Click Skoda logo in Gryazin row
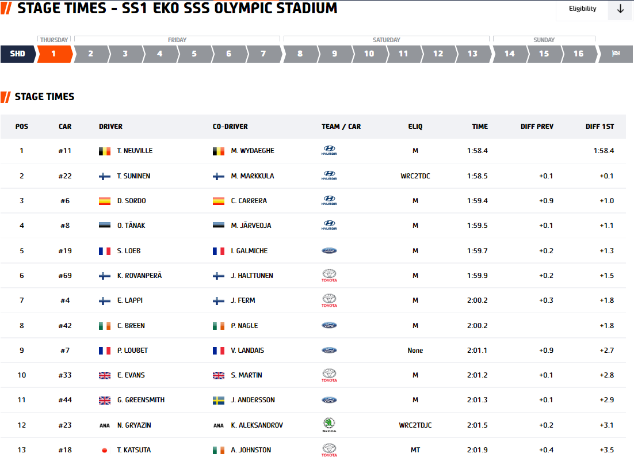This screenshot has height=461, width=634. click(x=329, y=425)
